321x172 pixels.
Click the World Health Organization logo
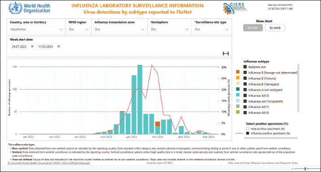pyautogui.click(x=29, y=8)
